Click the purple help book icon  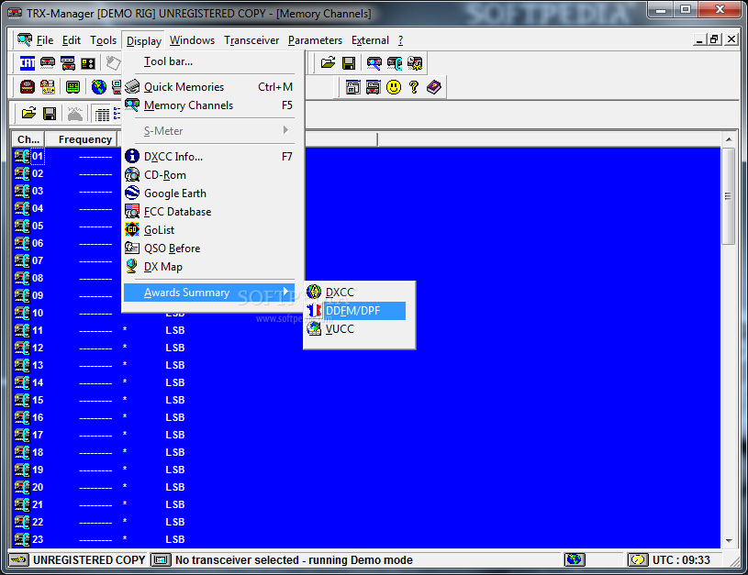pyautogui.click(x=434, y=87)
